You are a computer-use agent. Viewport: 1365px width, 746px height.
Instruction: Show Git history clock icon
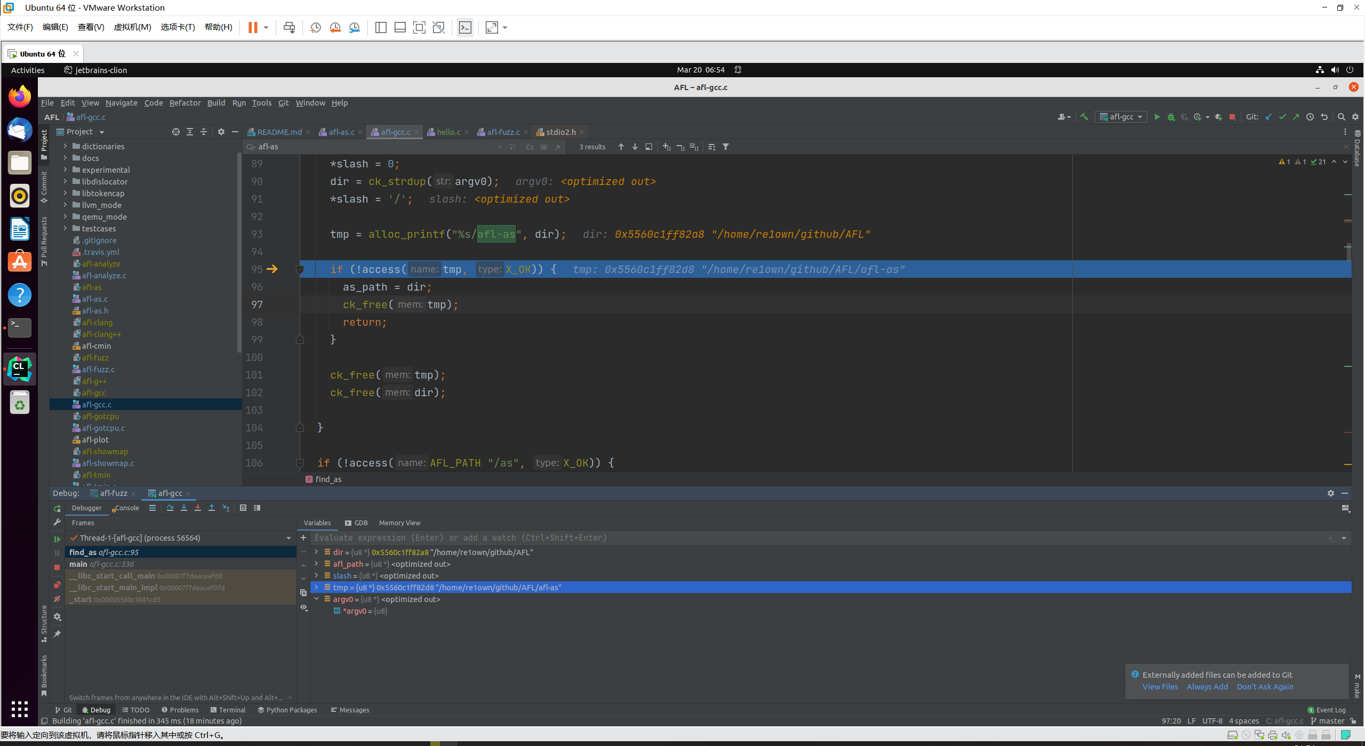click(x=1310, y=117)
